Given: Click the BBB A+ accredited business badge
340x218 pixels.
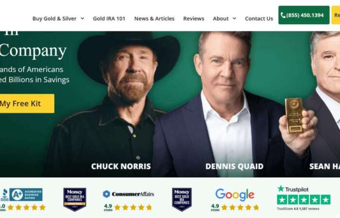Looking at the screenshot, I should click(21, 195).
